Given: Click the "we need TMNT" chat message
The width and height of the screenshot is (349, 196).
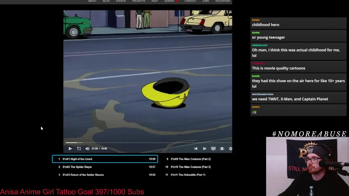Looking at the screenshot, I should click(290, 99).
